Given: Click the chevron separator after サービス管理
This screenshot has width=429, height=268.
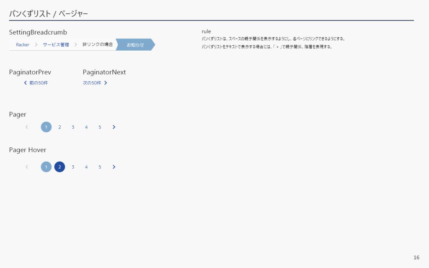Looking at the screenshot, I should [76, 44].
